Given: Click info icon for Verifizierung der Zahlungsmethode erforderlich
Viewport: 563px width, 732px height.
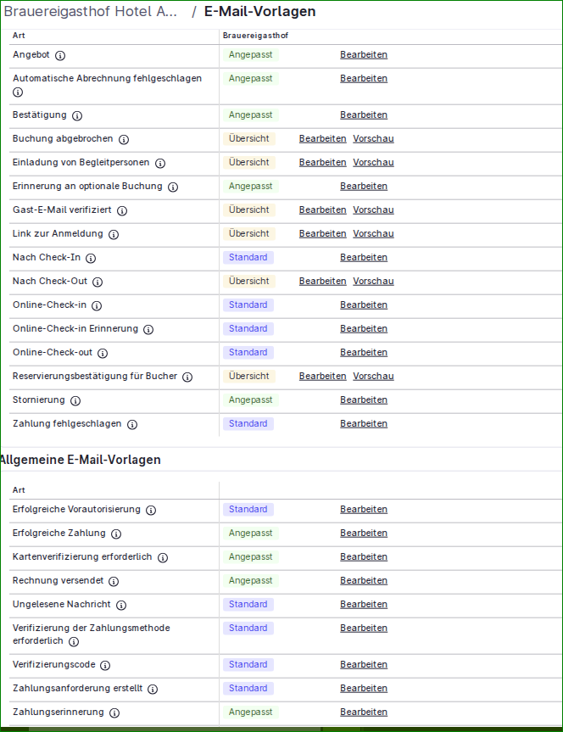Looking at the screenshot, I should tap(74, 642).
